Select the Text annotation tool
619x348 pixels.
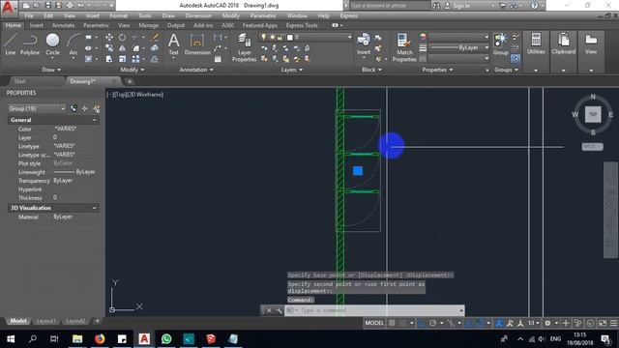(x=174, y=43)
